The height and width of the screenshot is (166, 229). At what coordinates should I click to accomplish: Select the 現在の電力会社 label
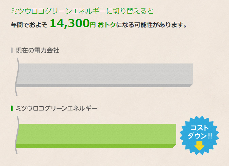click(37, 51)
